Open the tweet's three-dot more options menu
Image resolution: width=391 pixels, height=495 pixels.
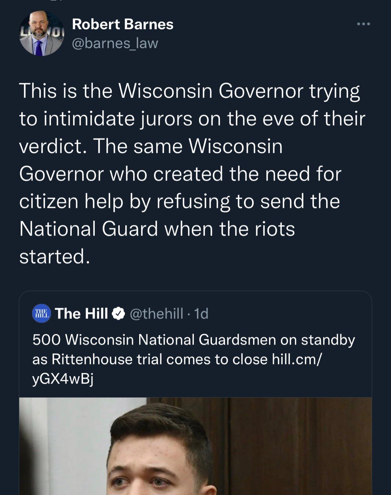tap(363, 24)
